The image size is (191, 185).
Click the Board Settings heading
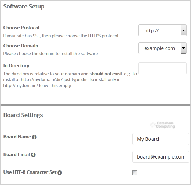click(23, 115)
